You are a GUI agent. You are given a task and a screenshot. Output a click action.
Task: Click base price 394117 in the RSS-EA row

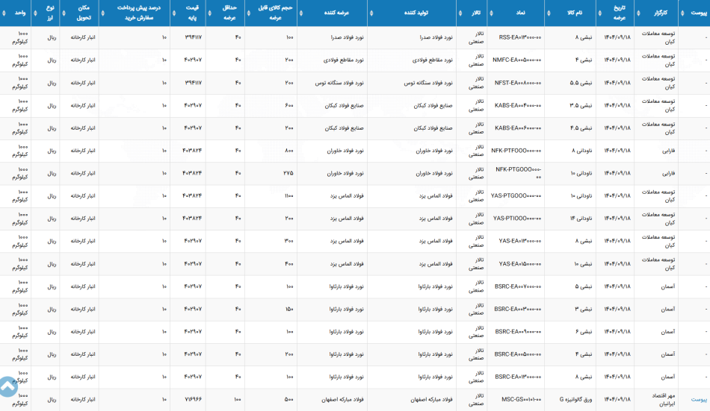pyautogui.click(x=194, y=37)
